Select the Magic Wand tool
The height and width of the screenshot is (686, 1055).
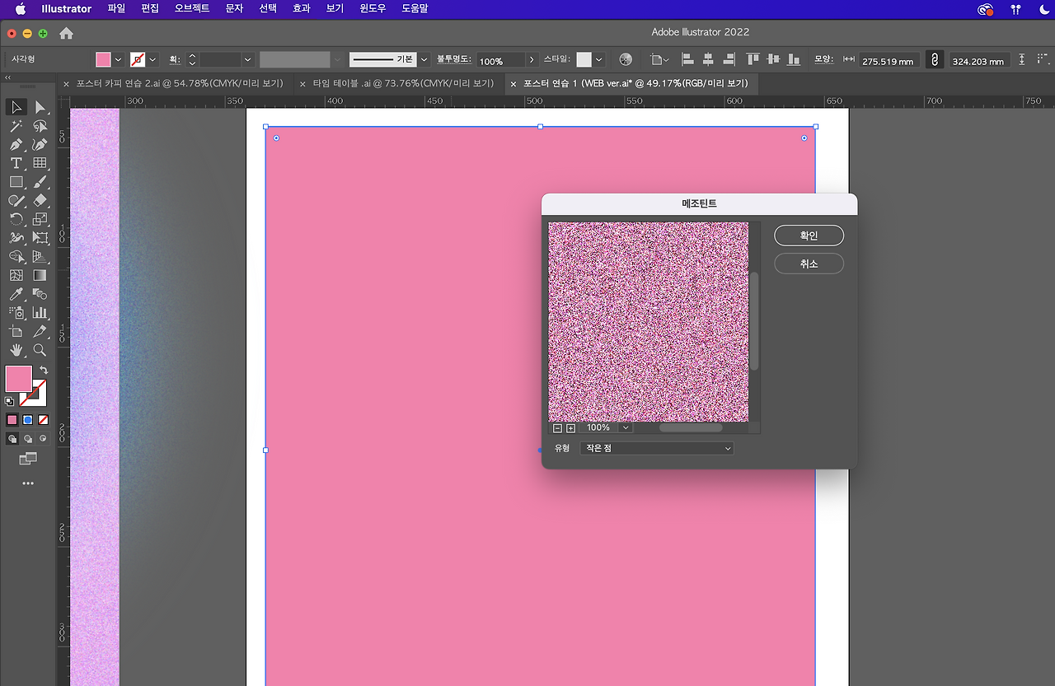(x=16, y=126)
